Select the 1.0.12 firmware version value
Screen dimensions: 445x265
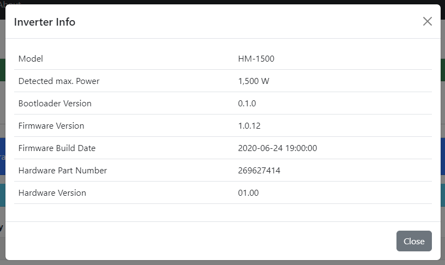point(249,126)
